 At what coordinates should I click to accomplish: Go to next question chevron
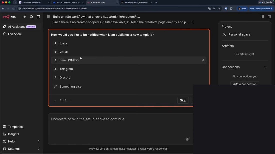(71, 100)
